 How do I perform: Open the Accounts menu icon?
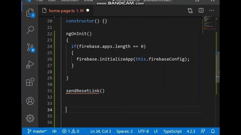tap(30, 101)
